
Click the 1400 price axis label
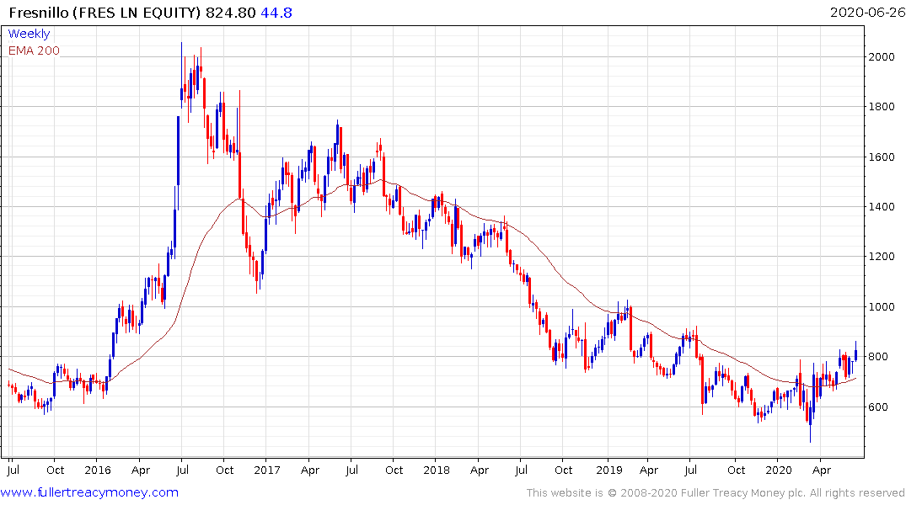pyautogui.click(x=882, y=206)
